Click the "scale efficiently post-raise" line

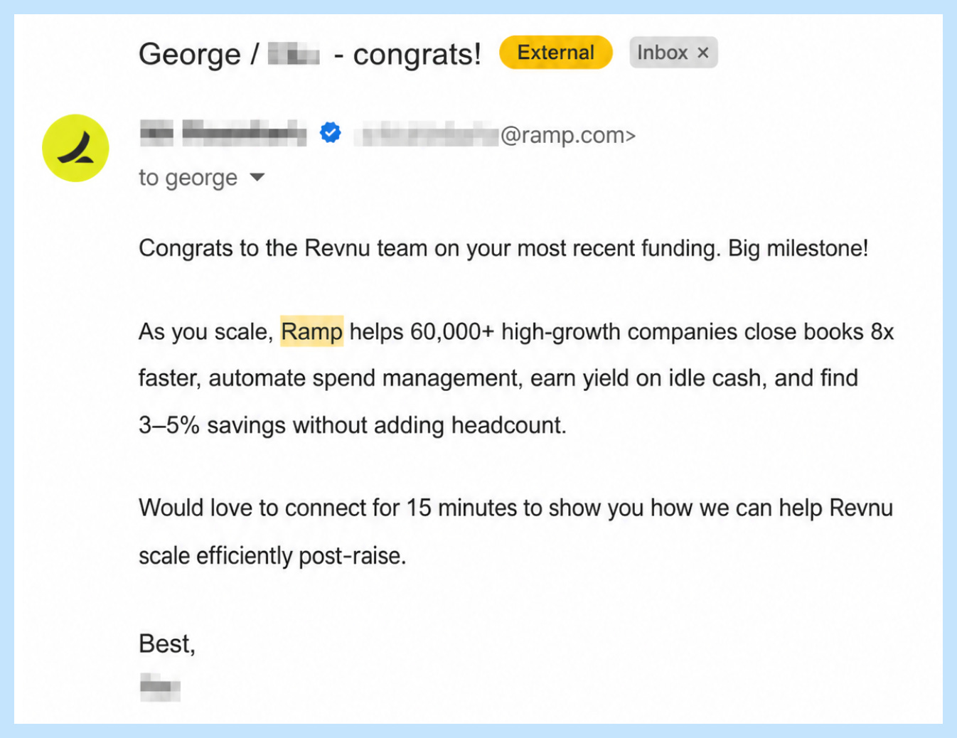[x=272, y=556]
